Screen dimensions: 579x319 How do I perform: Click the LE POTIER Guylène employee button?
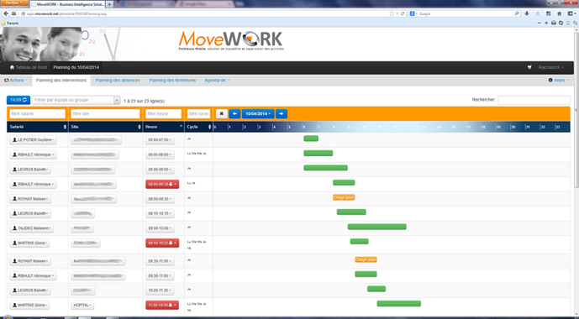[34, 139]
